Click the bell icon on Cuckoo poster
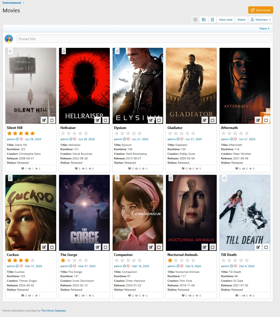Viewport: 280px width, 317px height. pos(10,178)
